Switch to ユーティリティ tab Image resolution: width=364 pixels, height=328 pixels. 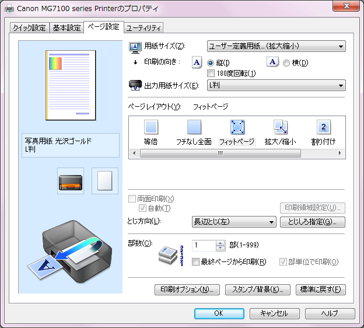[x=143, y=28]
